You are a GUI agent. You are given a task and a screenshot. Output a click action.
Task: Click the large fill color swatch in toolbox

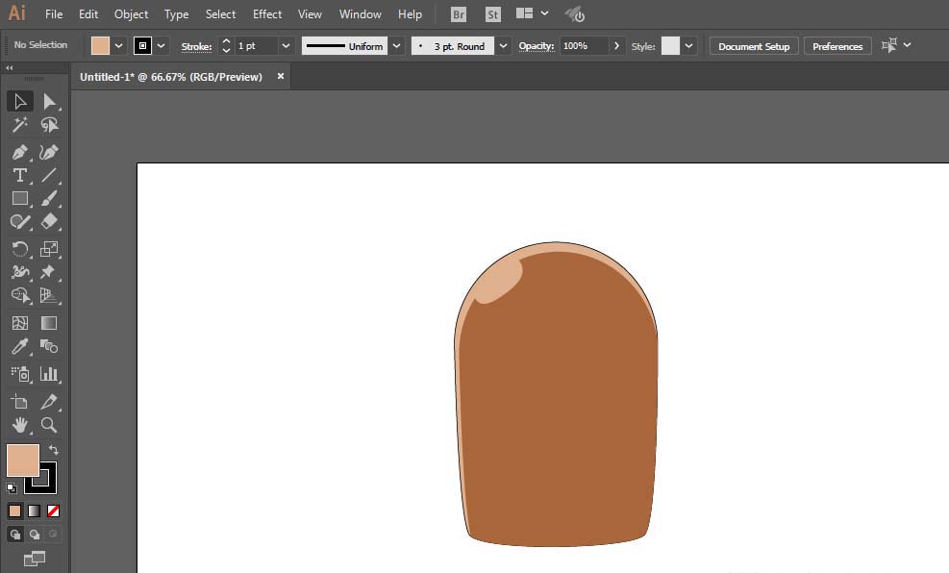click(22, 460)
